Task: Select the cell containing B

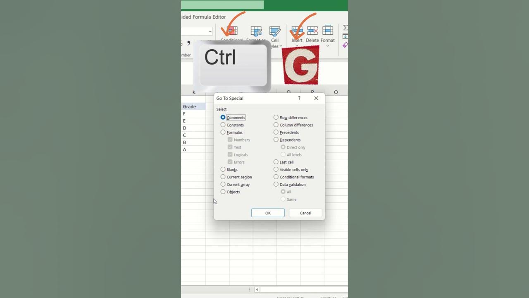Action: click(x=194, y=142)
